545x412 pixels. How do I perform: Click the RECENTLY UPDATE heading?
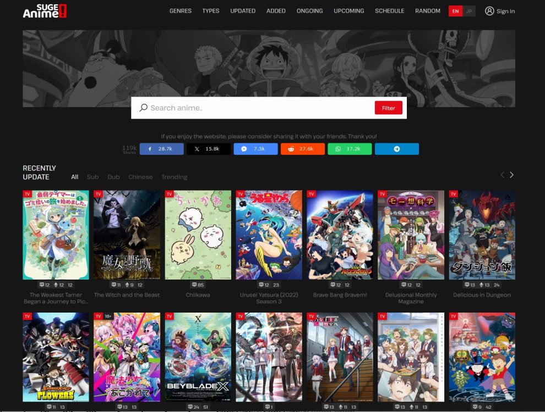click(x=39, y=172)
